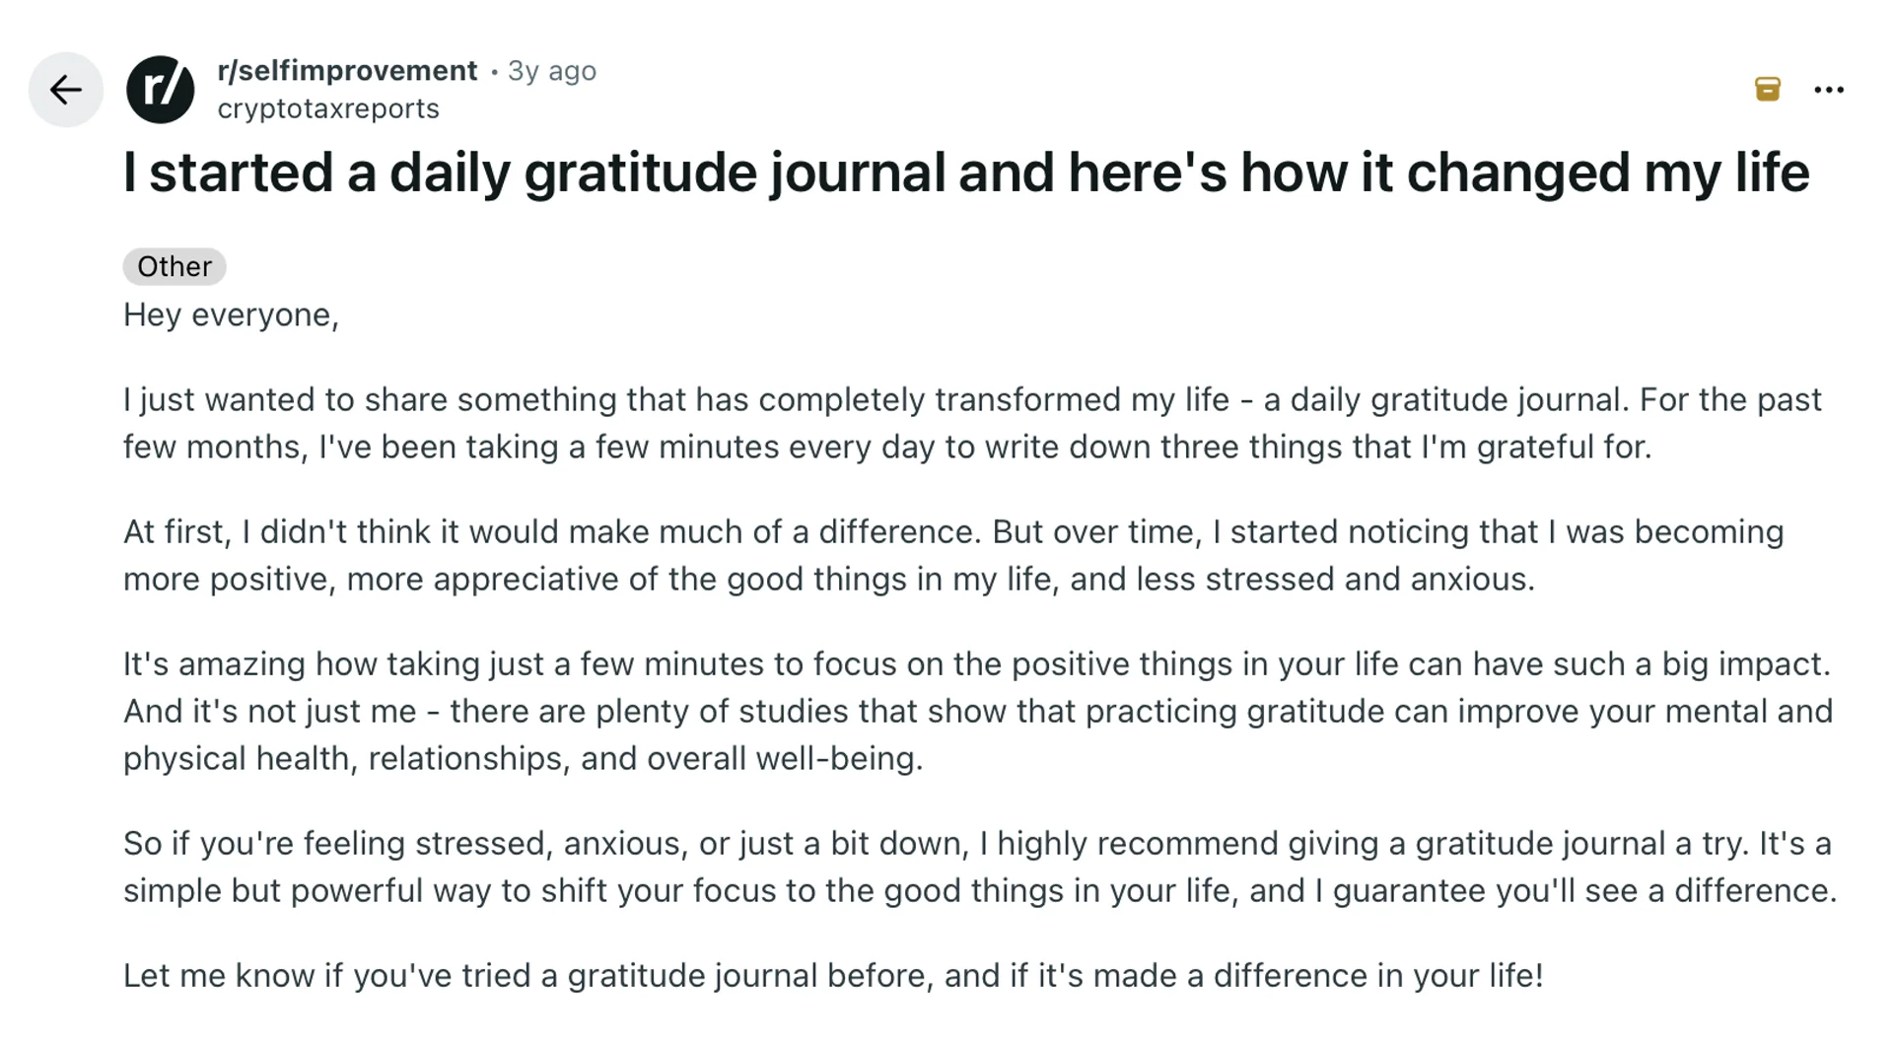
Task: Tap the ellipsis icon for post actions
Action: (1829, 89)
